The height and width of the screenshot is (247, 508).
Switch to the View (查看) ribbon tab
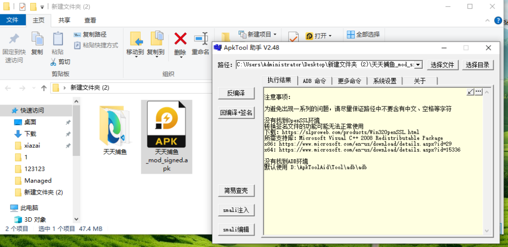tap(90, 20)
